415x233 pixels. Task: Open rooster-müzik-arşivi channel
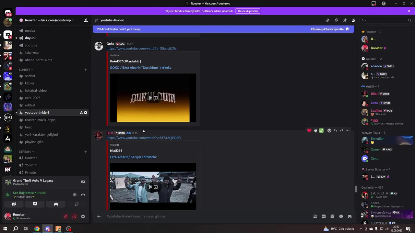tap(53, 120)
